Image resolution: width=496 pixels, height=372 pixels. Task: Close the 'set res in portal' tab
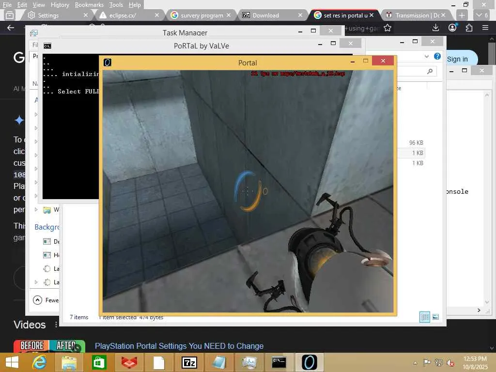click(372, 15)
